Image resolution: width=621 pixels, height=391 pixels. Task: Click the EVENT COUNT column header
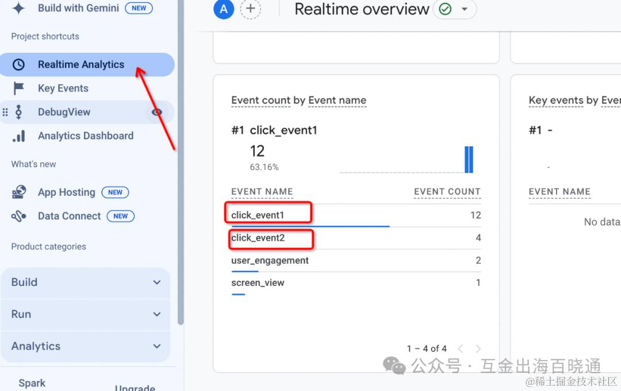447,192
